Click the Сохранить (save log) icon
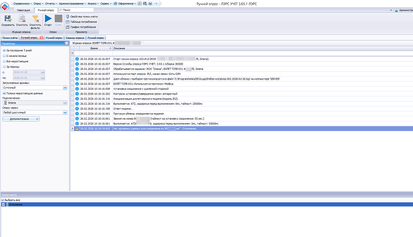 [8, 19]
